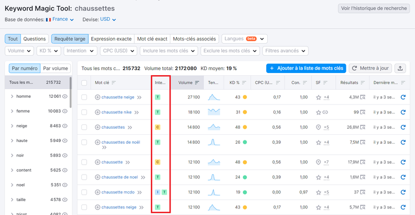Select Expression exacte match type
Image resolution: width=415 pixels, height=215 pixels.
pyautogui.click(x=111, y=39)
